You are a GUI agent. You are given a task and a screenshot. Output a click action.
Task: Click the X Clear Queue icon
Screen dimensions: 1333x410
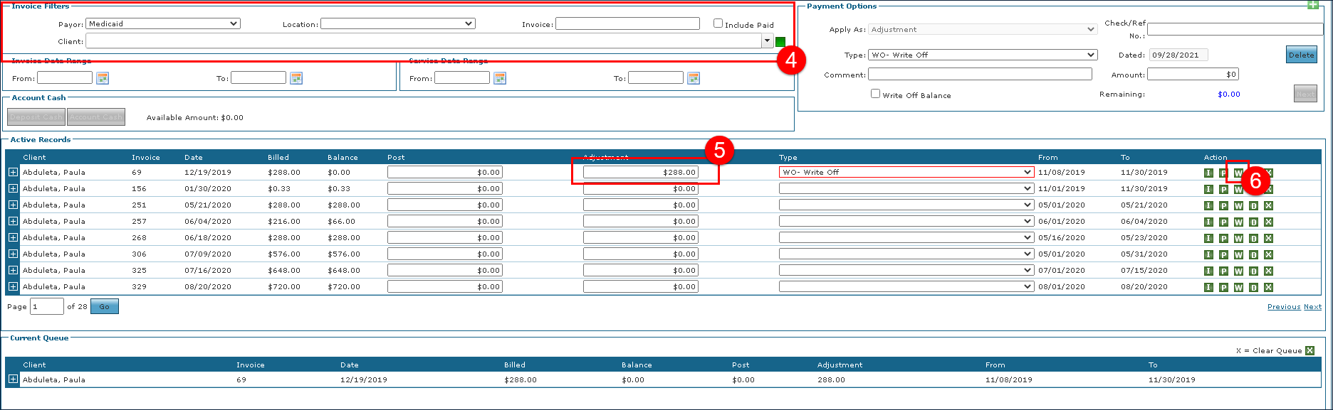(x=1310, y=350)
